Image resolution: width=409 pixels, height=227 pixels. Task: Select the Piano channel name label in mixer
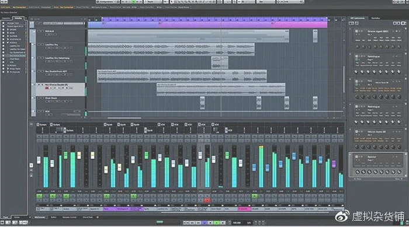(110, 209)
